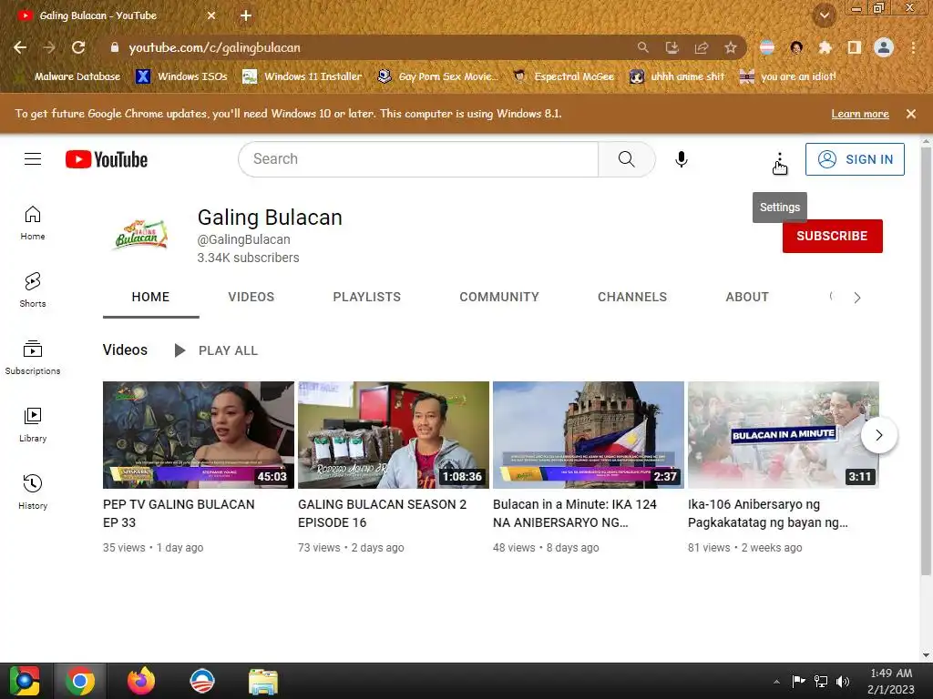The image size is (933, 699).
Task: Switch to the PLAYLISTS channel tab
Action: point(366,297)
